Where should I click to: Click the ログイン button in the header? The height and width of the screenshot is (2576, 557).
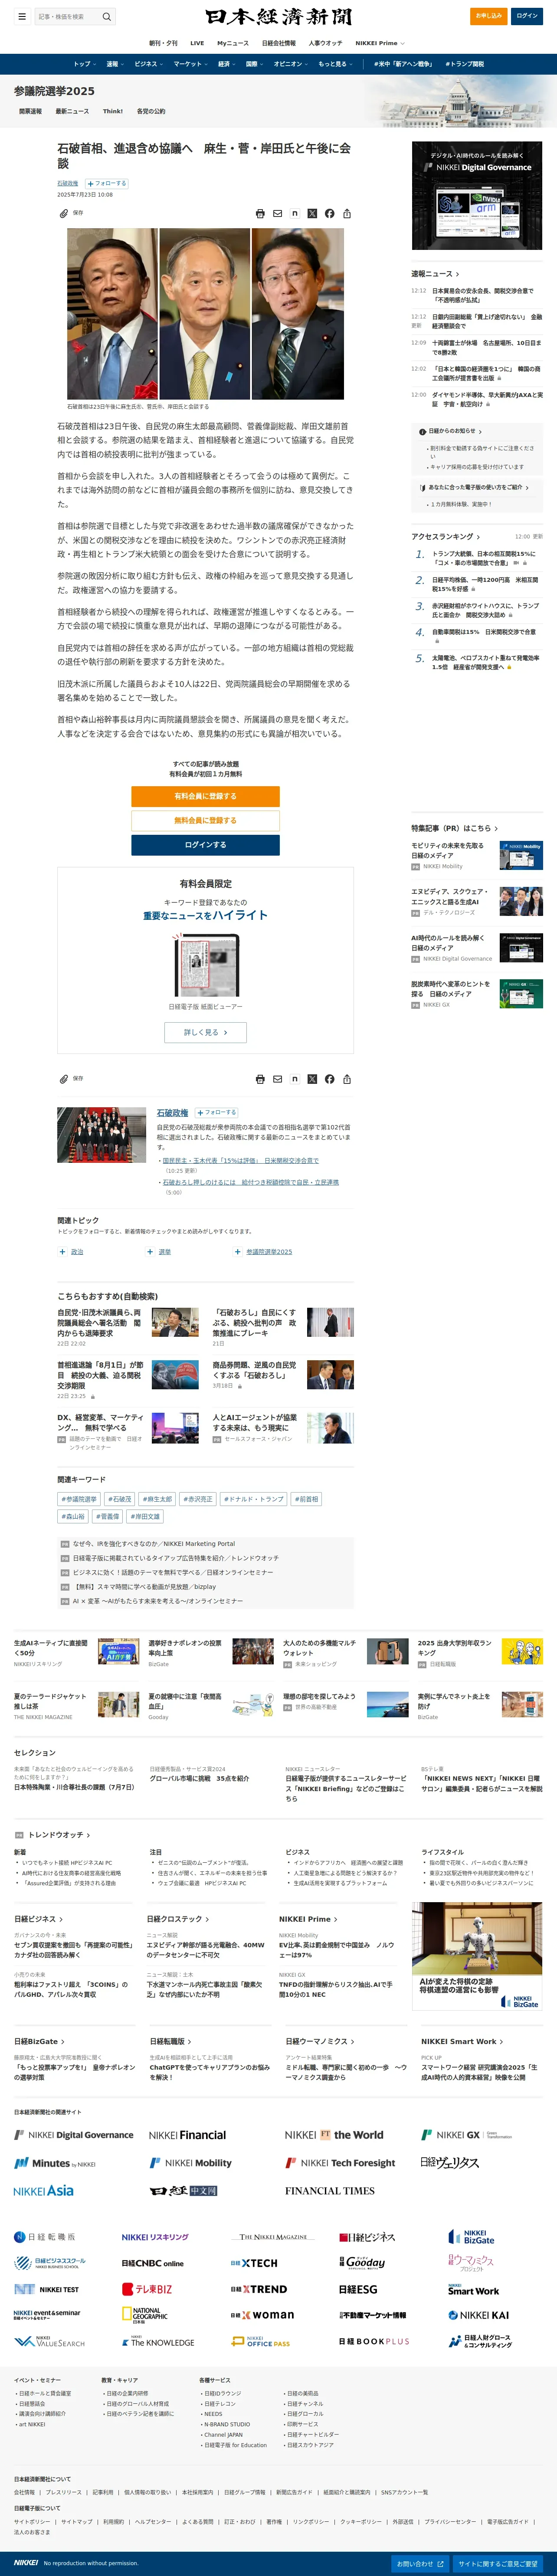(x=527, y=16)
